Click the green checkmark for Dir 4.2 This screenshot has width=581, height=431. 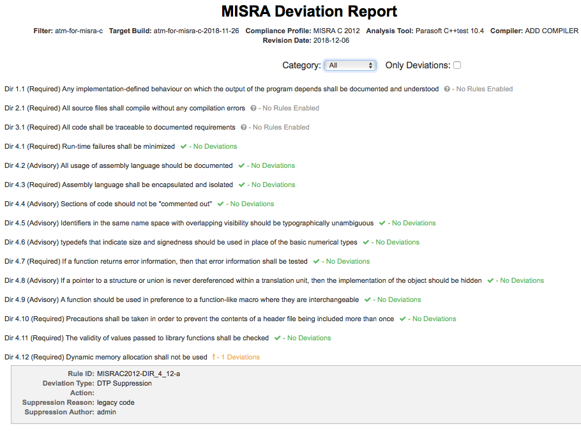tap(241, 165)
